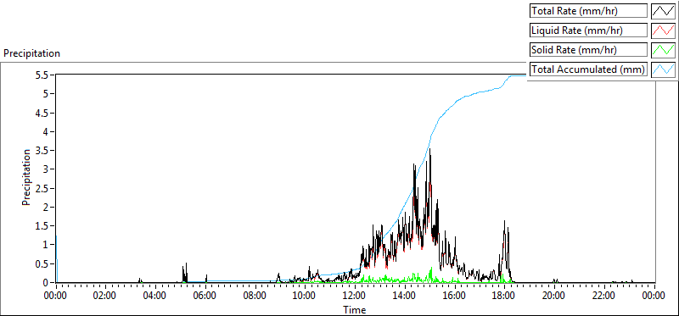Click the 5.5 maximum Y-axis value
Image resolution: width=679 pixels, height=316 pixels.
click(46, 75)
